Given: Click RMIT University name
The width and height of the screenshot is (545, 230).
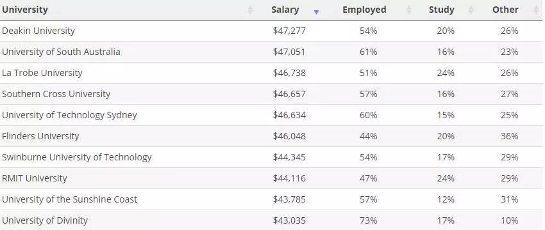Looking at the screenshot, I should tap(35, 178).
